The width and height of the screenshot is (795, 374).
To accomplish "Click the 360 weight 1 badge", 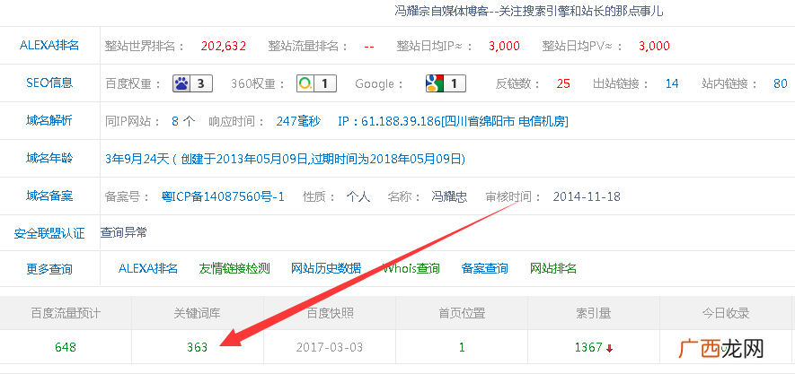I will pos(316,83).
